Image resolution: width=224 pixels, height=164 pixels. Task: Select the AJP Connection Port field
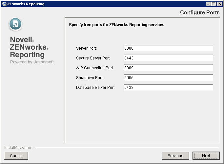(x=168, y=68)
